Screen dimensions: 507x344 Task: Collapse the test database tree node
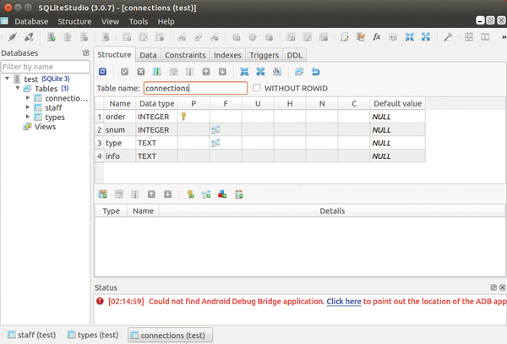click(x=7, y=79)
